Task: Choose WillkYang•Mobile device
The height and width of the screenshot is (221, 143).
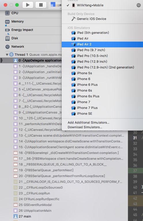Action: [x=102, y=5]
